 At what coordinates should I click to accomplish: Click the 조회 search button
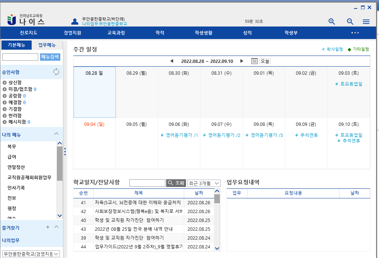pyautogui.click(x=176, y=183)
